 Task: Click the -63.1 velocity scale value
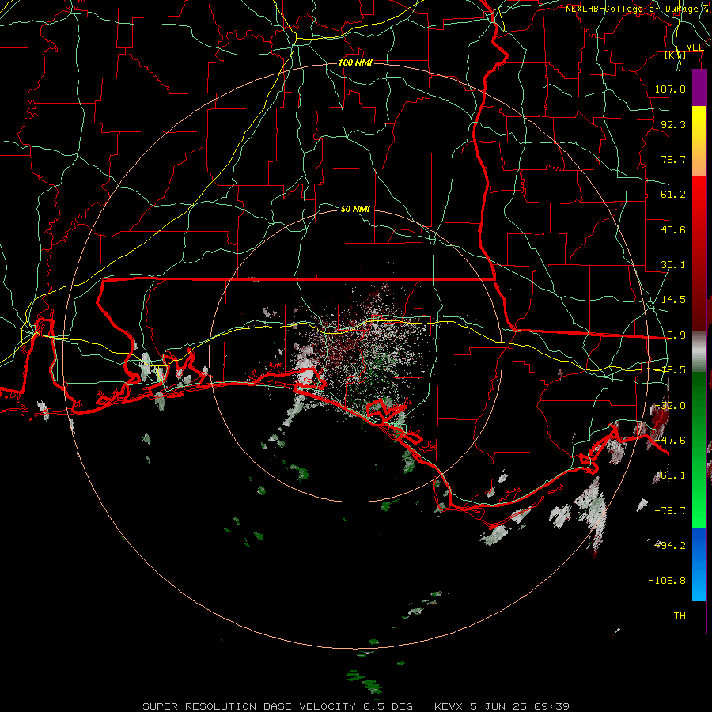pos(670,475)
